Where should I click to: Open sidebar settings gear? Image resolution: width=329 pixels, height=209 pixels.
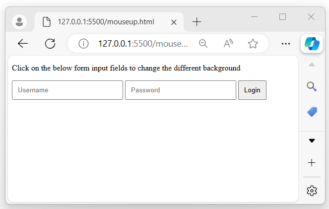pos(312,191)
